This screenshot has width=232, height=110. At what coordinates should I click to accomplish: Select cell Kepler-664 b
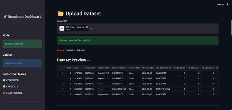click(x=104, y=94)
